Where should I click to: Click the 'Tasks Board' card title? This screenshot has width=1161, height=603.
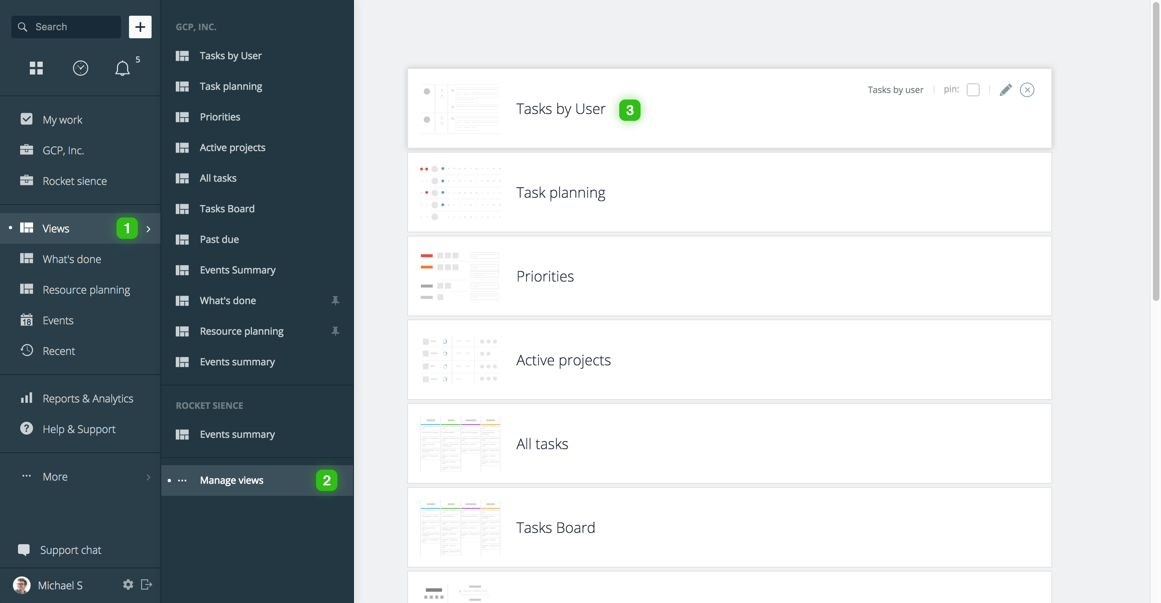point(555,528)
